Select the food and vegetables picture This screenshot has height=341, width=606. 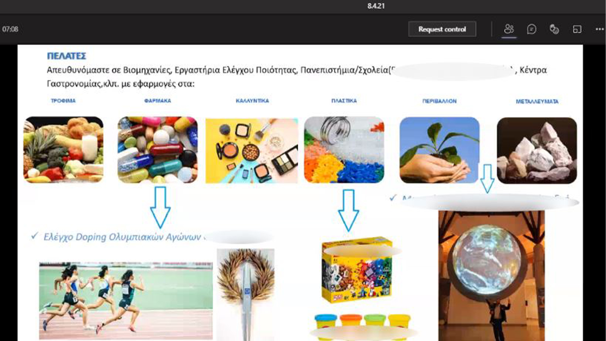point(63,150)
